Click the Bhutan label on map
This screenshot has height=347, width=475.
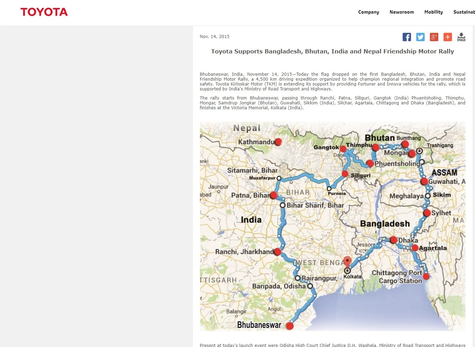(x=380, y=138)
